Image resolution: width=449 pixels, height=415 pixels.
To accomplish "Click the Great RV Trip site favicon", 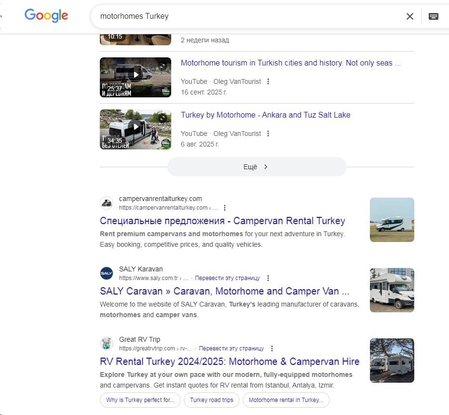I will (x=106, y=344).
